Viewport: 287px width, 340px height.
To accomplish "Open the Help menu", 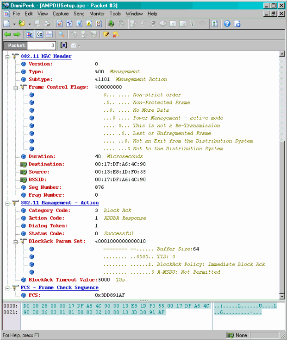I will coord(152,14).
